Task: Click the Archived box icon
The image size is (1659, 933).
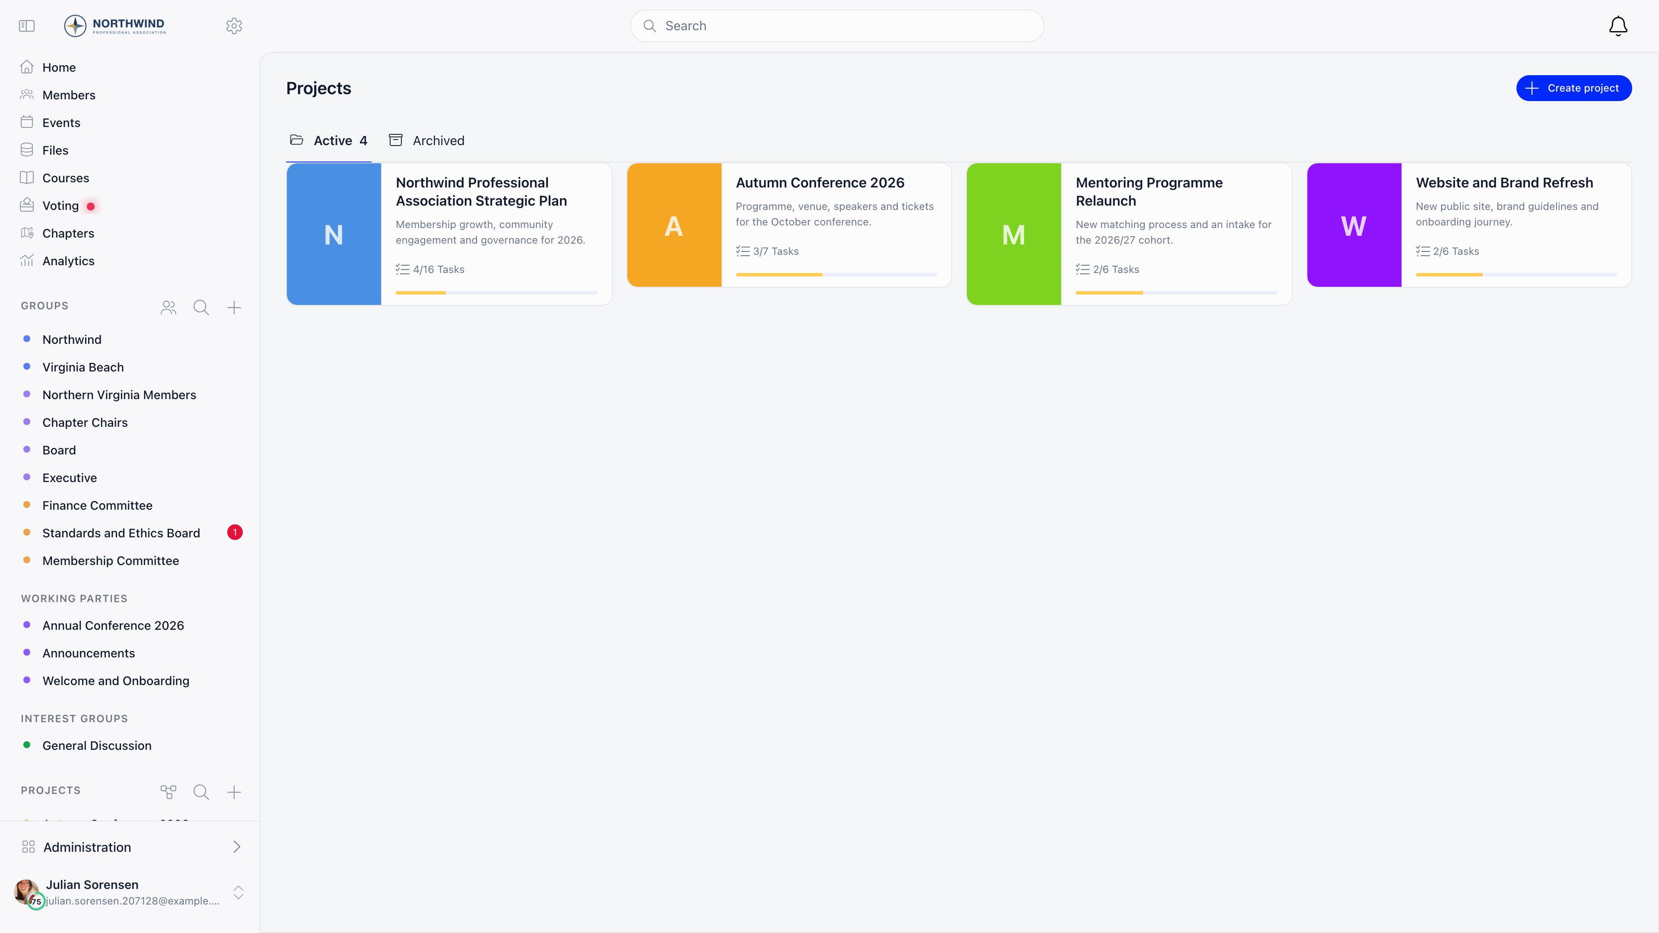Action: click(x=395, y=140)
